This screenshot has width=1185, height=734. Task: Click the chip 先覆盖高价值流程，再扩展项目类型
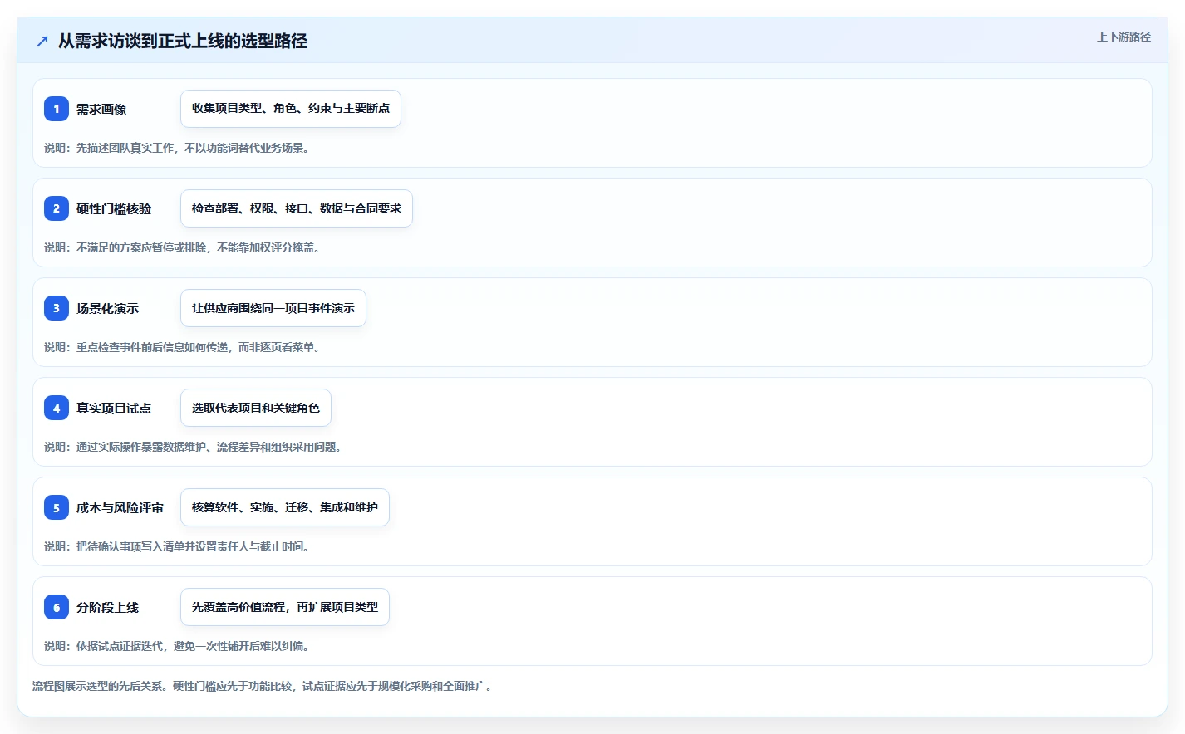(x=285, y=607)
